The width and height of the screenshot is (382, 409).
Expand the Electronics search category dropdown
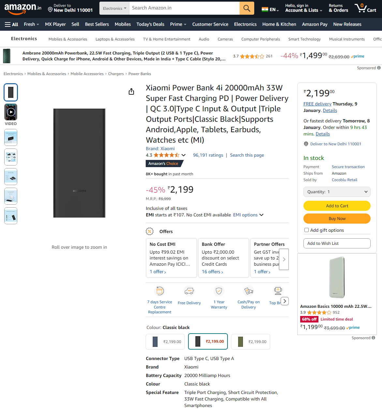[x=114, y=8]
